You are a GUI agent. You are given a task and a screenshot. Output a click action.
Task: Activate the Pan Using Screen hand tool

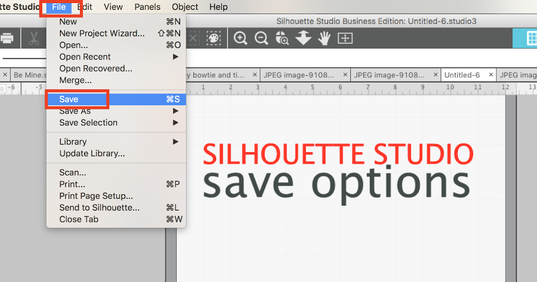coord(324,38)
